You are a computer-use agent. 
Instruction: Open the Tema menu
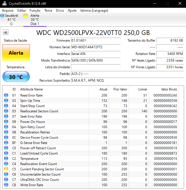tap(48, 11)
